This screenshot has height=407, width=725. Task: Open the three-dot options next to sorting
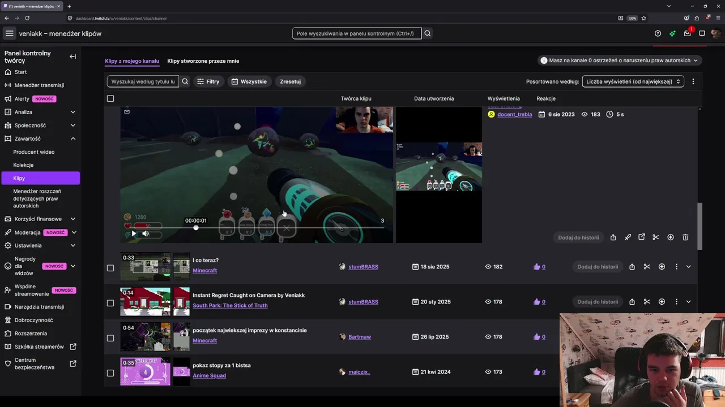tap(693, 81)
